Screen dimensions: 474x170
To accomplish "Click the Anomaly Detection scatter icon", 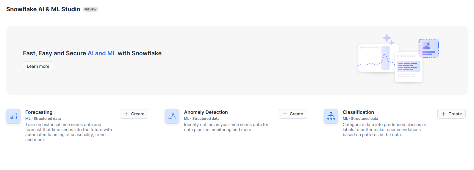I will (172, 116).
